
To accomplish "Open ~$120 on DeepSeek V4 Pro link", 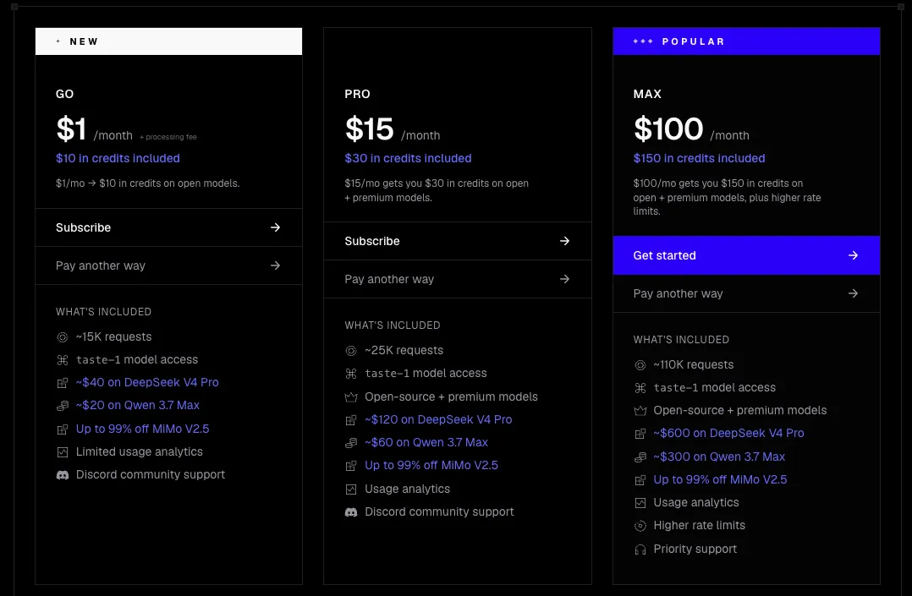I will pos(438,419).
